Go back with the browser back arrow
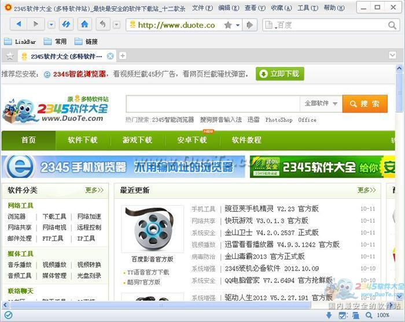This screenshot has height=322, width=405. [19, 24]
